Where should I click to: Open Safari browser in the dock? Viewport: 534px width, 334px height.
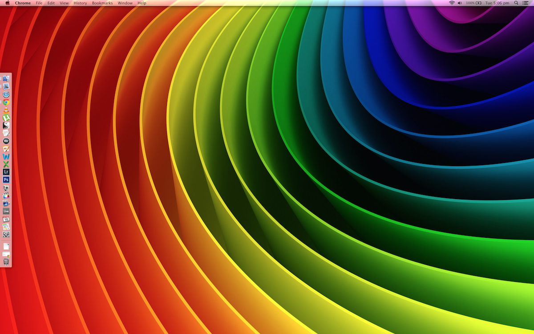[x=6, y=94]
